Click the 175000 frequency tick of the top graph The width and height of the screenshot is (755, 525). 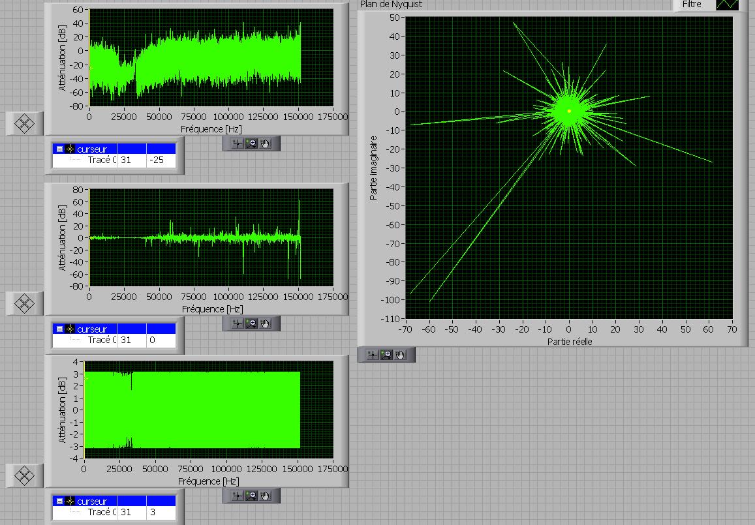coord(333,117)
